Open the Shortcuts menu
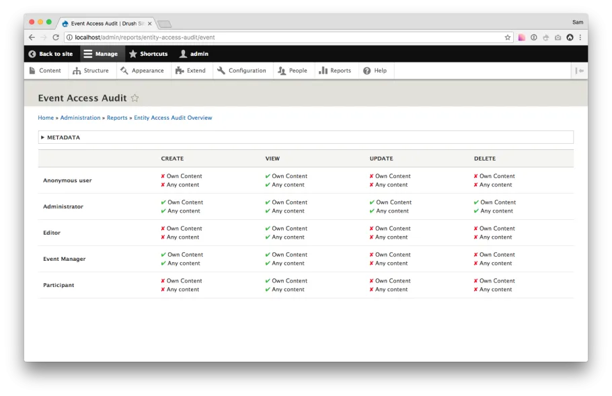Image resolution: width=612 pixels, height=396 pixels. point(148,54)
